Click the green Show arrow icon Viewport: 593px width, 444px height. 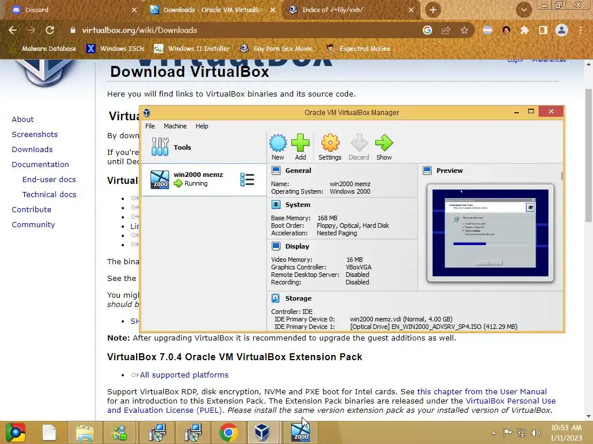coord(384,147)
